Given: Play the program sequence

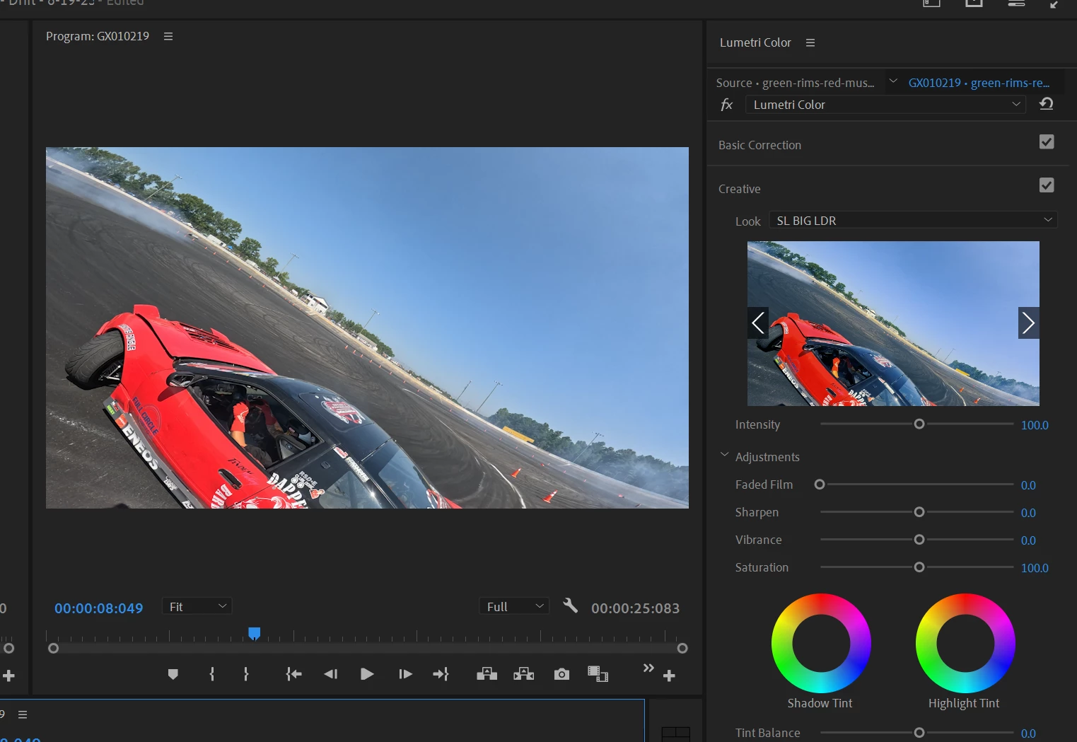Looking at the screenshot, I should point(366,674).
